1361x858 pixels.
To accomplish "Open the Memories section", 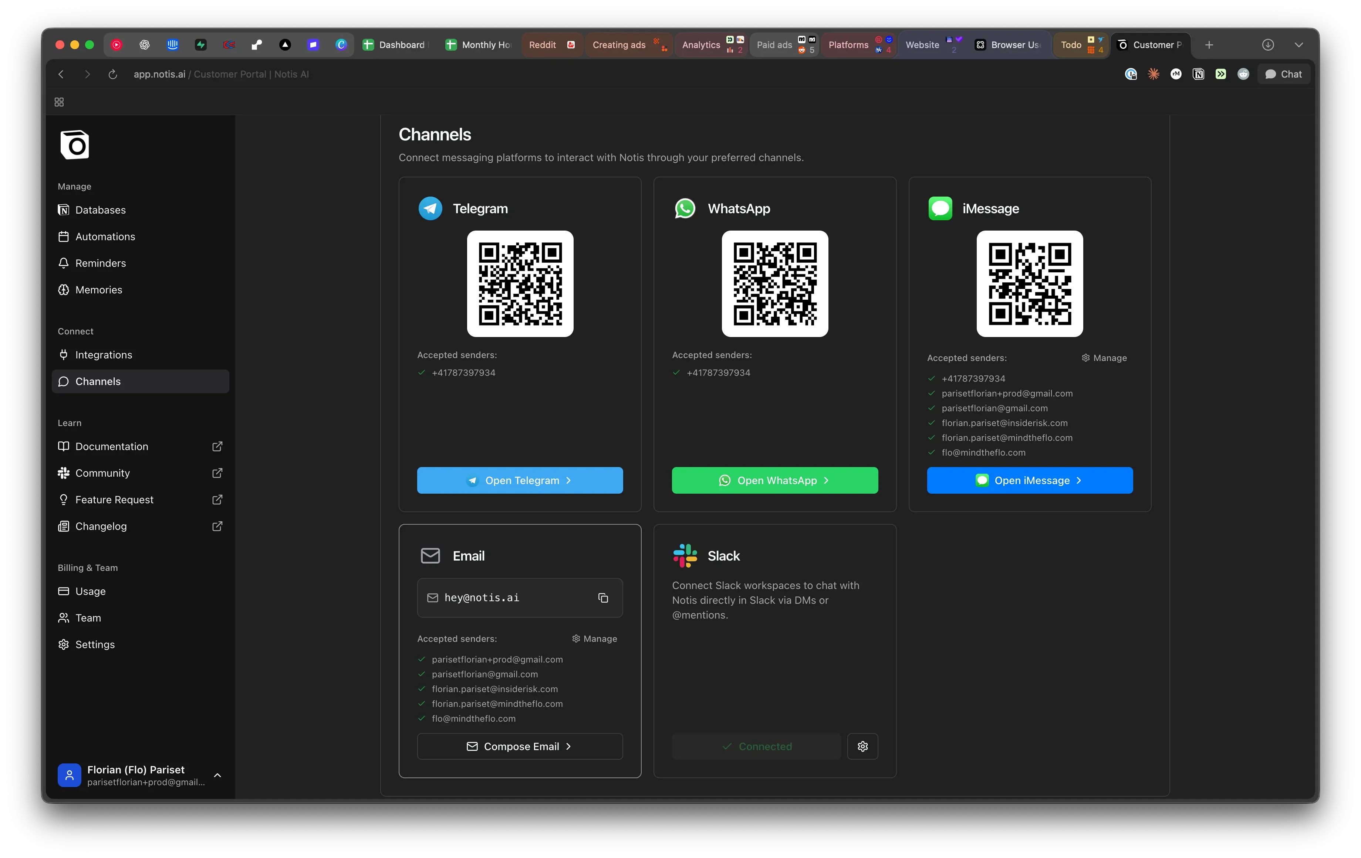I will (140, 289).
